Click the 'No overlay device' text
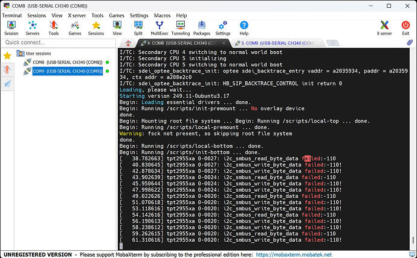This screenshot has height=258, width=417. 277,109
